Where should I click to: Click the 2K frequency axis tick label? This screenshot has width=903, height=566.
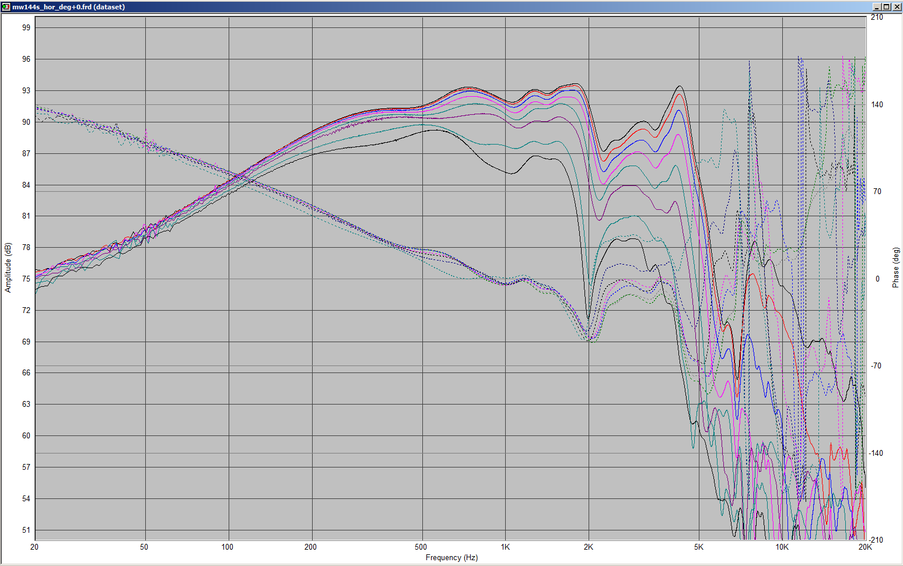pyautogui.click(x=589, y=547)
